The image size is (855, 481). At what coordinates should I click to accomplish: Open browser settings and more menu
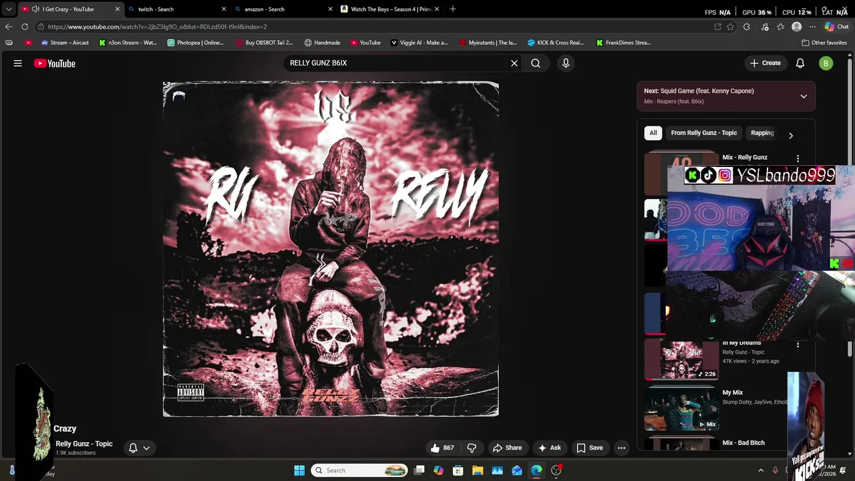point(812,27)
